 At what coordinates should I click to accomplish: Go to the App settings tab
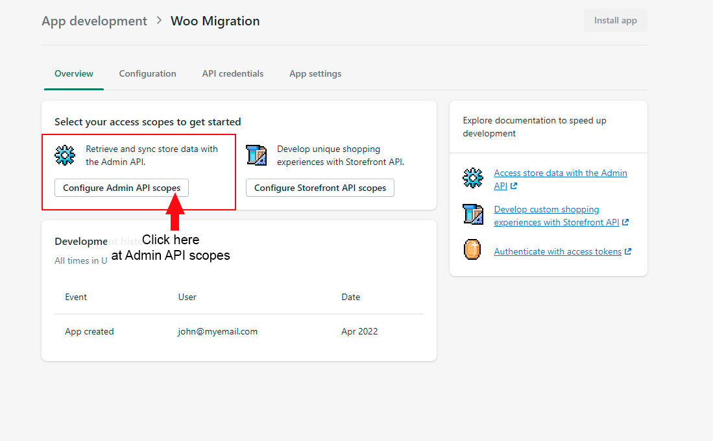(x=315, y=73)
